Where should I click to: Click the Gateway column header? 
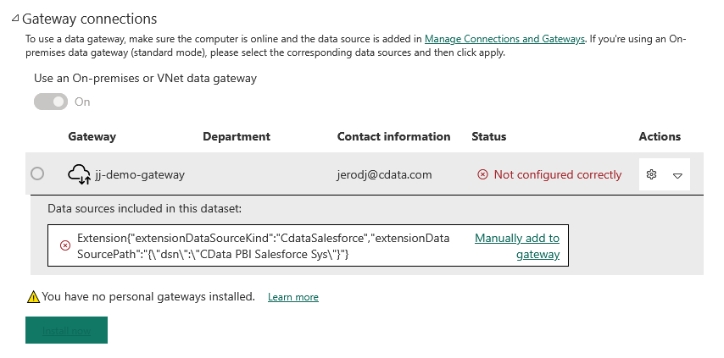pyautogui.click(x=92, y=136)
